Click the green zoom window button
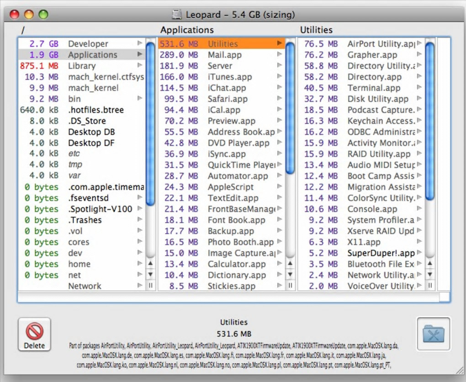 (x=43, y=15)
